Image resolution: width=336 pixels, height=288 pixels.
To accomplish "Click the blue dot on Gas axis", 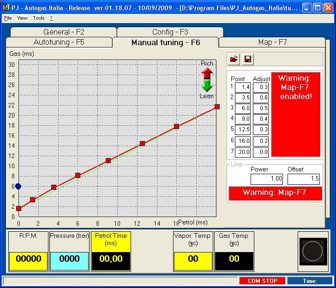I will point(18,186).
